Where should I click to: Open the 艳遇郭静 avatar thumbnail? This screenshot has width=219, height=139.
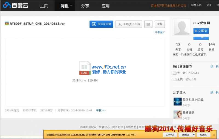click(x=177, y=115)
